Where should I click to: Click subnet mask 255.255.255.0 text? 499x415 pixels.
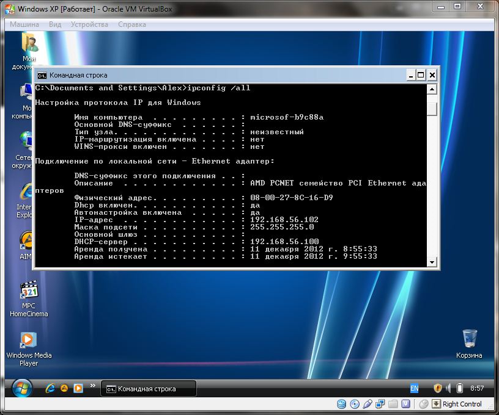click(x=282, y=226)
